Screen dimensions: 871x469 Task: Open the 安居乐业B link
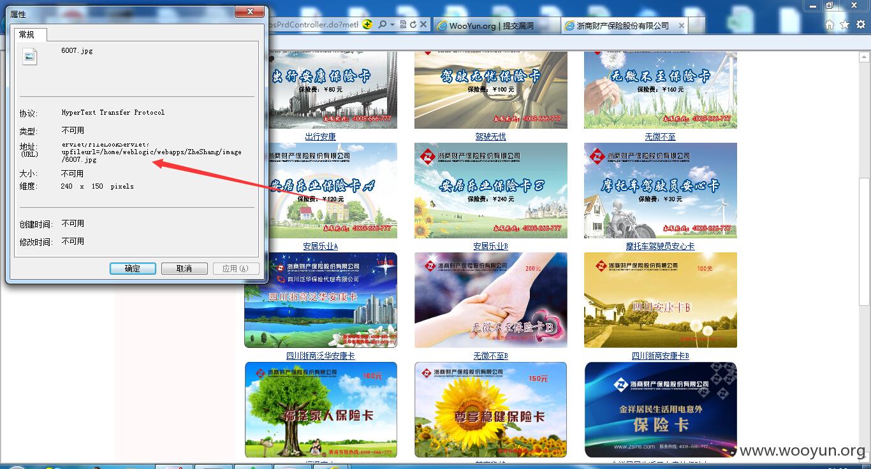(490, 246)
